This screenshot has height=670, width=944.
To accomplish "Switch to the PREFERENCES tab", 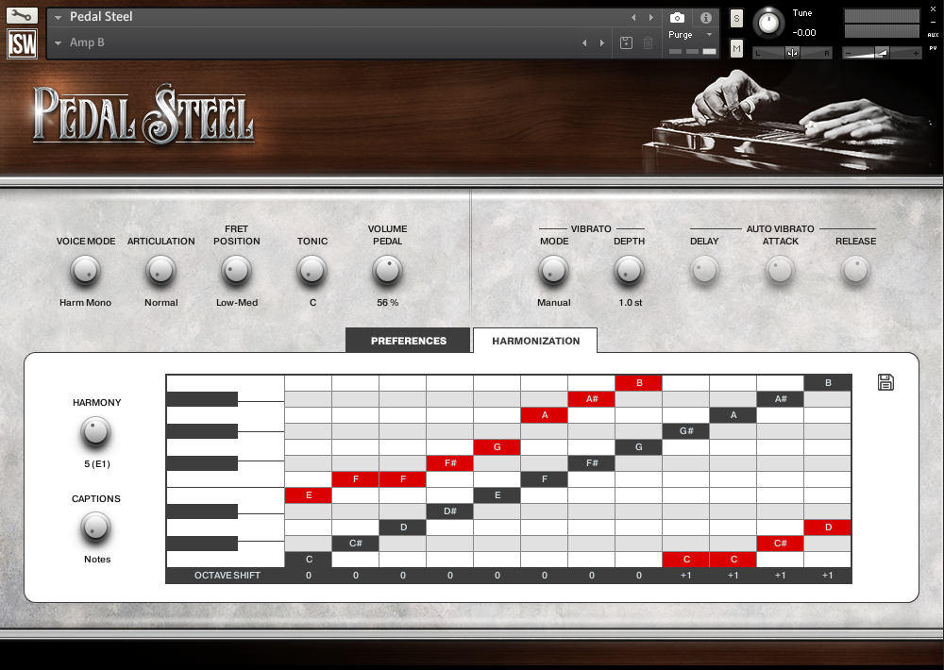I will pos(408,340).
